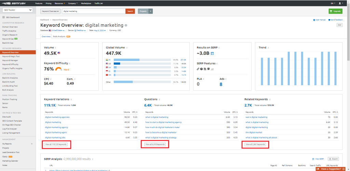Viewport: 350px width, 171px height.
Task: Open the SEO Toolkit dropdown
Action: (17, 10)
